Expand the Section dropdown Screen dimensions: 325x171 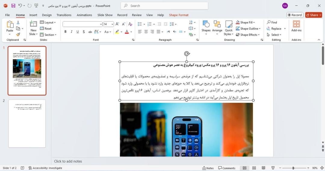click(48, 35)
